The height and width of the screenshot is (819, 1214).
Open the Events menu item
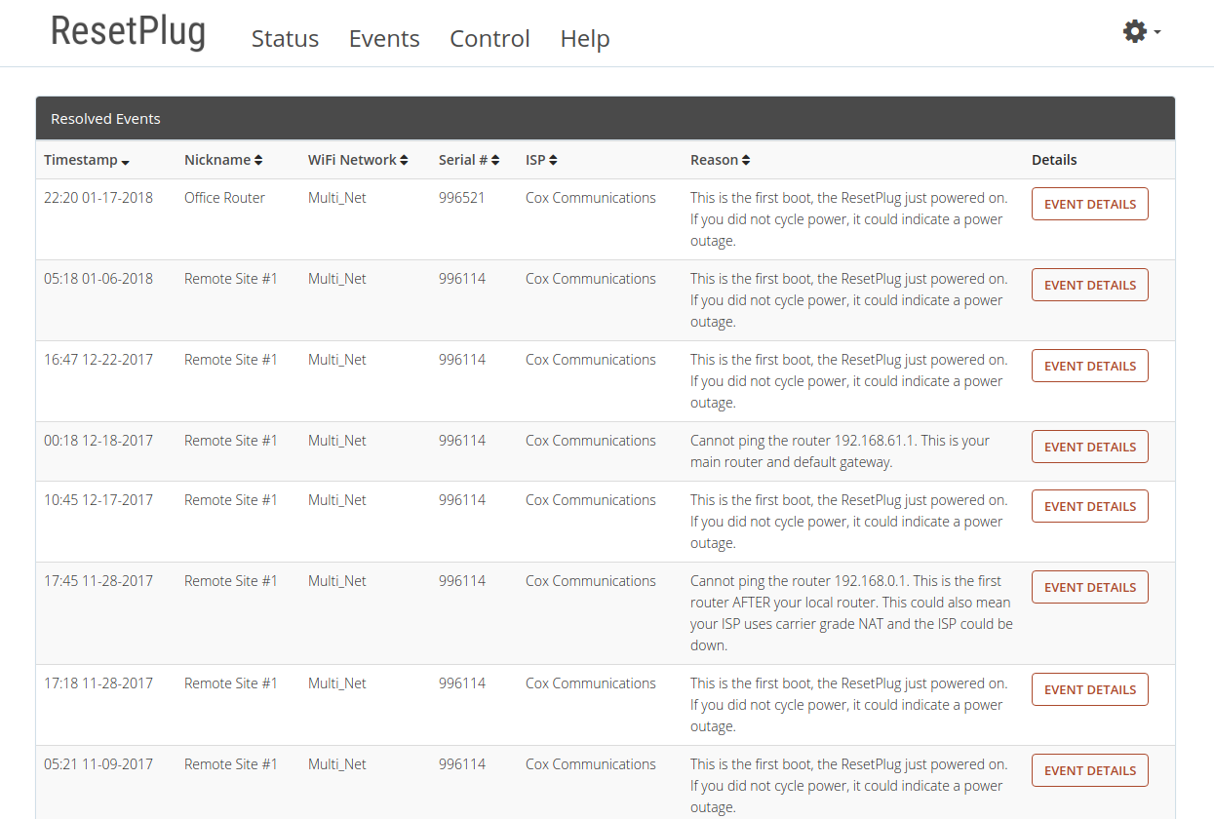tap(384, 39)
